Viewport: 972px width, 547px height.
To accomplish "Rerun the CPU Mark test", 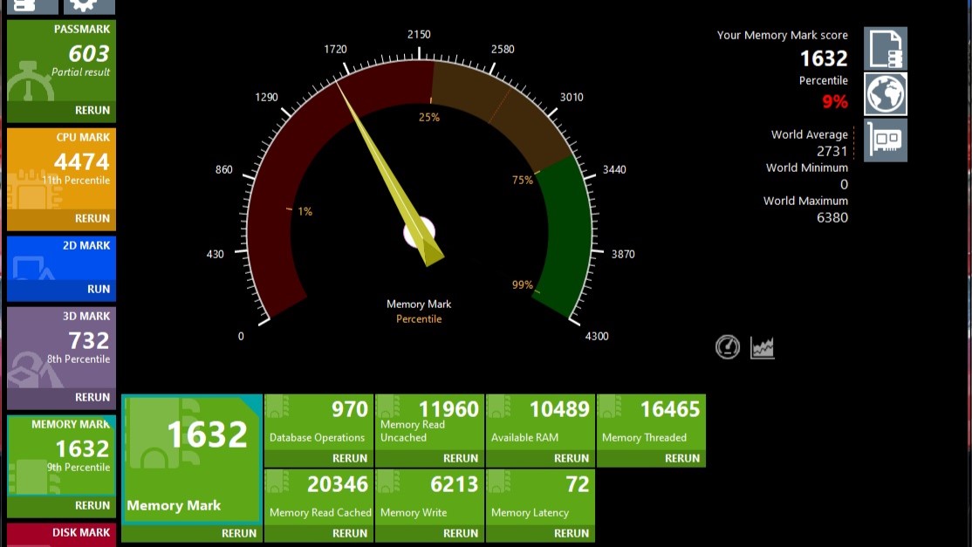I will pyautogui.click(x=92, y=218).
